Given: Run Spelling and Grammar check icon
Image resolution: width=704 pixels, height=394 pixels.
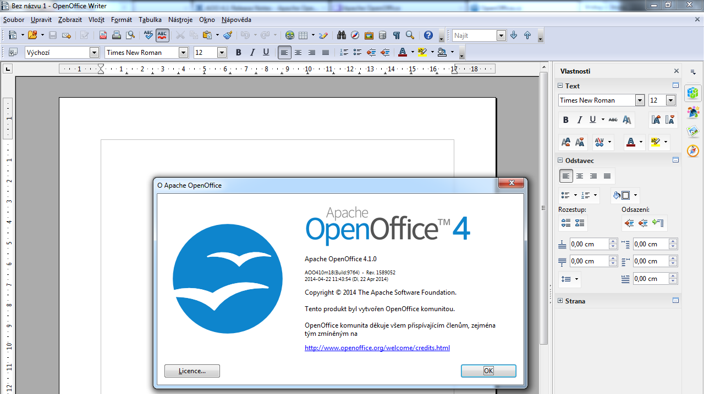Looking at the screenshot, I should point(148,35).
